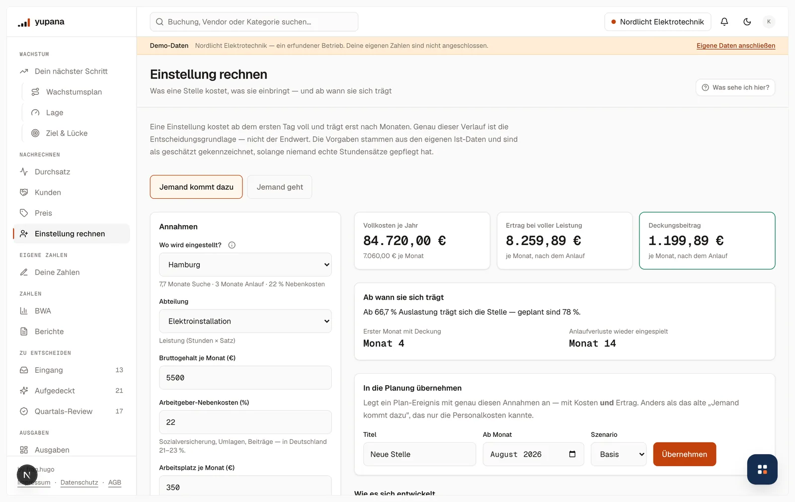Click Deckungsbeitrag card 1.199,89 €
The width and height of the screenshot is (795, 502).
[707, 241]
